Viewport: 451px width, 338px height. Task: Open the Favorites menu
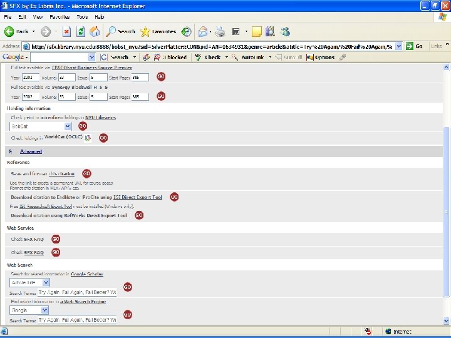(x=60, y=17)
